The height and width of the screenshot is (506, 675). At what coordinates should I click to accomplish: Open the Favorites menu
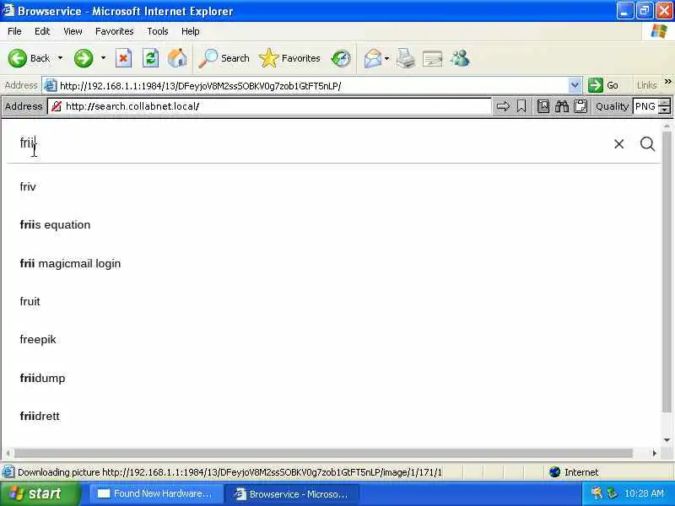115,31
